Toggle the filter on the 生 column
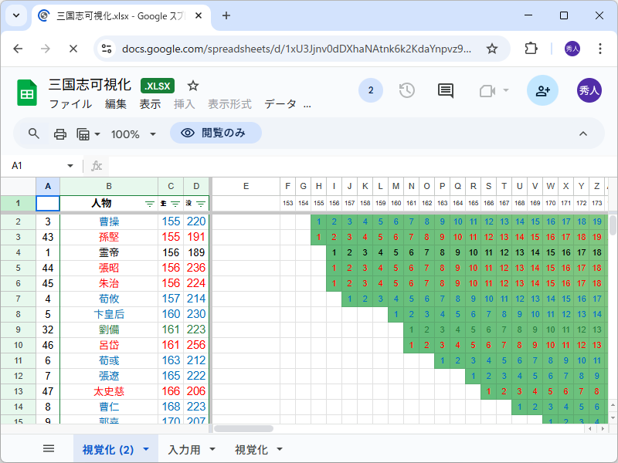The image size is (618, 463). pos(175,203)
